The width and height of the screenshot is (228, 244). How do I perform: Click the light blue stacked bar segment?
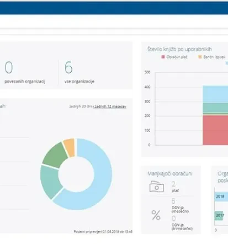pyautogui.click(x=215, y=94)
